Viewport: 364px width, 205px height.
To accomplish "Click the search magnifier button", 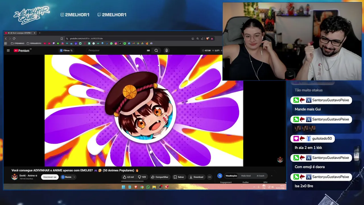I will coord(156,50).
